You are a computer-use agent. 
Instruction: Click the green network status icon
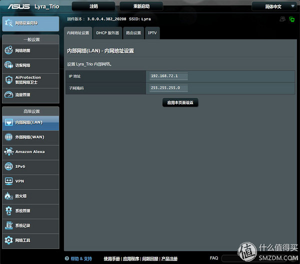tap(292, 19)
